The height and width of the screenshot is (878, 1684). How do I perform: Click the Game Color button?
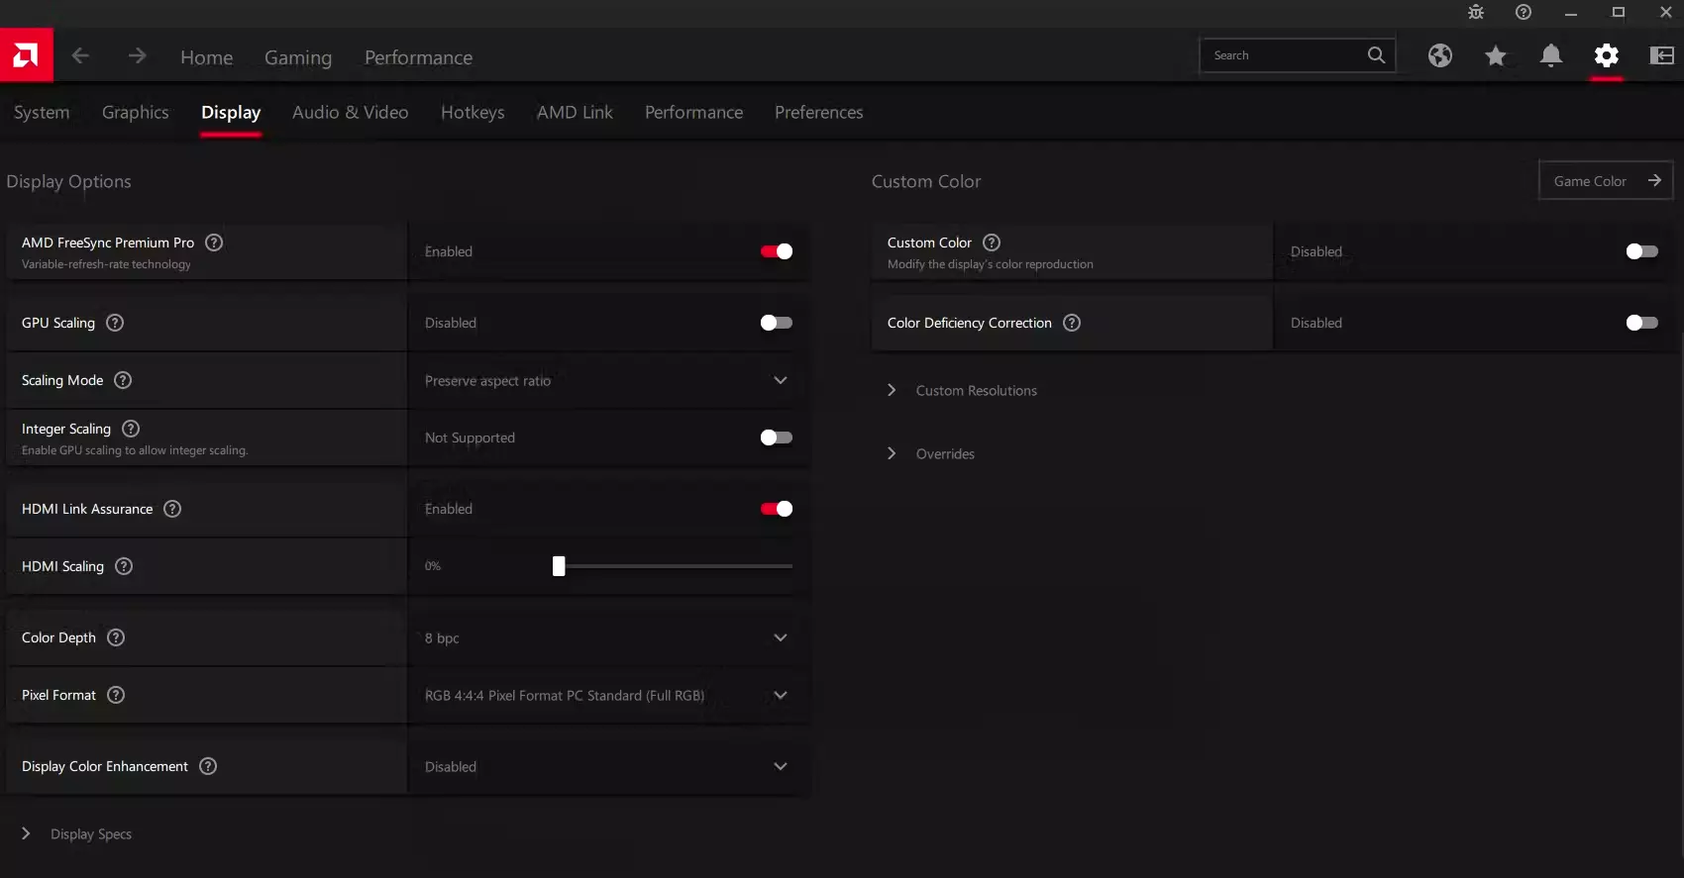tap(1606, 180)
